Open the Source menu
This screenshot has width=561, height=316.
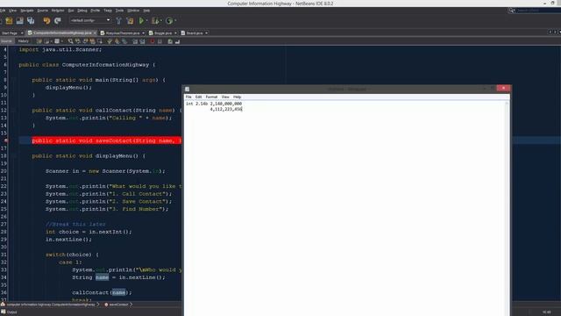42,11
